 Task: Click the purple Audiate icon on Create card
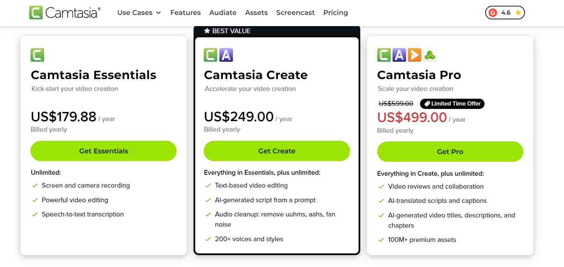click(226, 55)
